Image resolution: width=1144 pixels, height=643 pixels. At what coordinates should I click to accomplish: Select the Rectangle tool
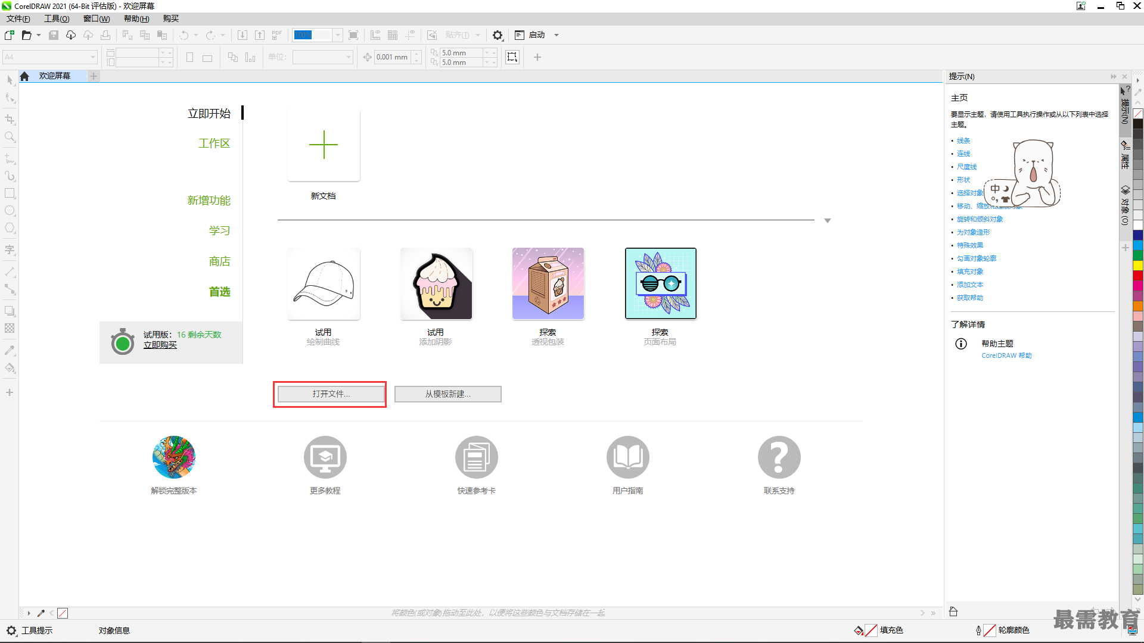pyautogui.click(x=10, y=193)
